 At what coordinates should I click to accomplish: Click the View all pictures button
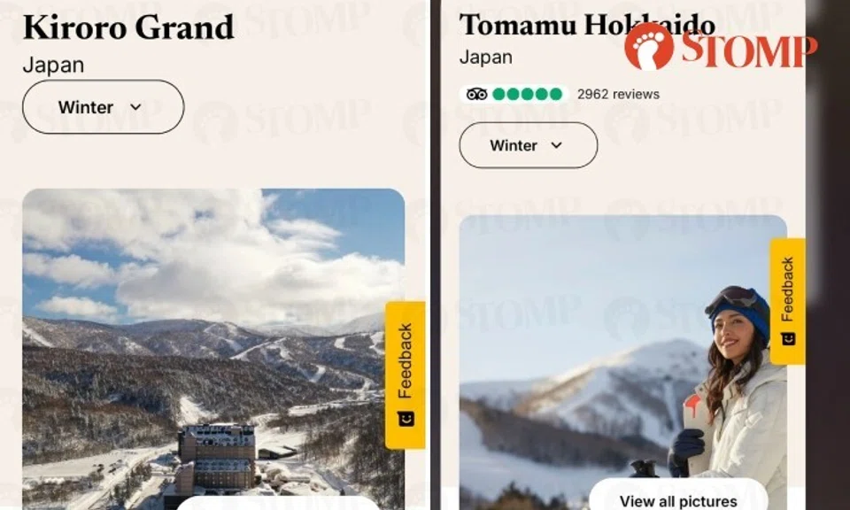[678, 498]
